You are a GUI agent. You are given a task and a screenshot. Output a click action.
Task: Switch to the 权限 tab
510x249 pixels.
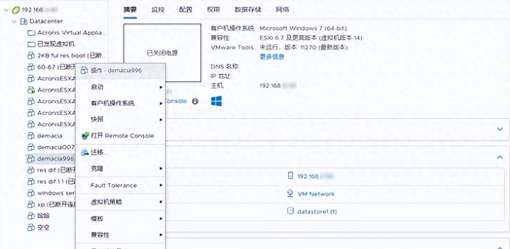(214, 9)
